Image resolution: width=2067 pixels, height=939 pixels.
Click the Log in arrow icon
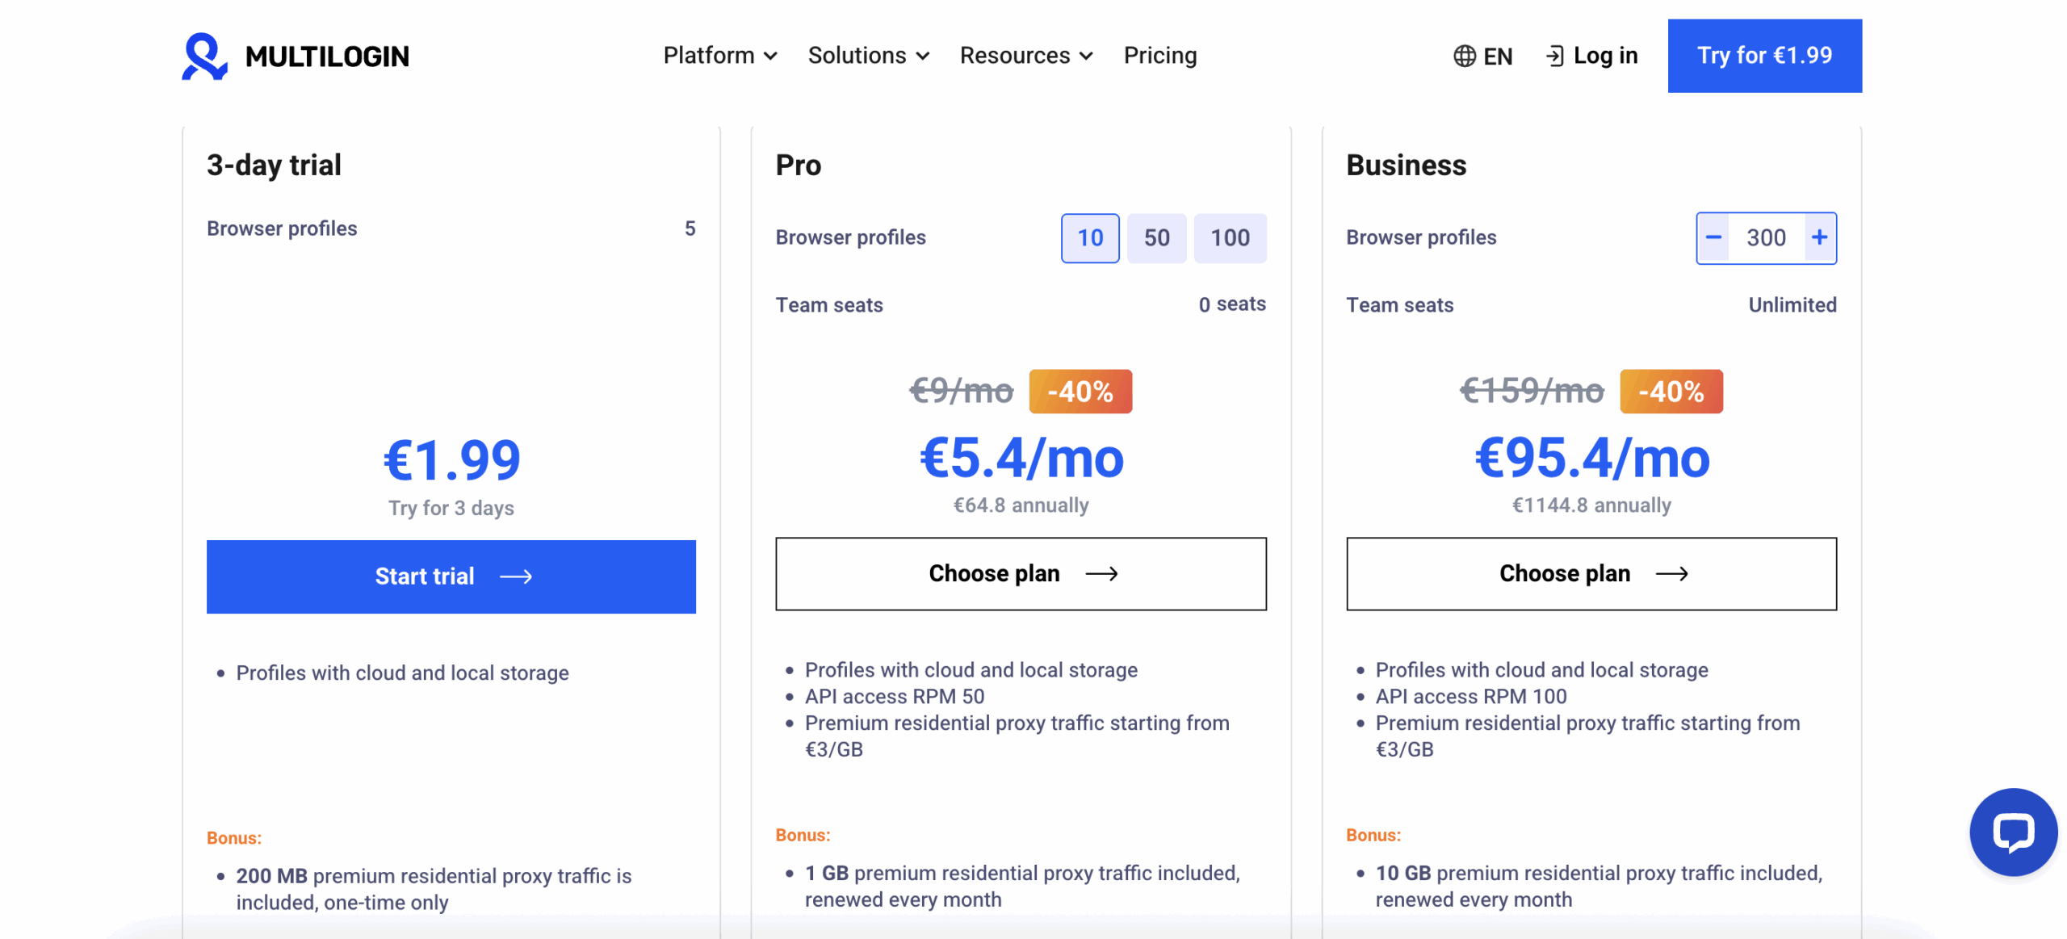click(1555, 56)
